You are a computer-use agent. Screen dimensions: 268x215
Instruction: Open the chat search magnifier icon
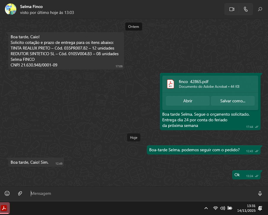260,9
